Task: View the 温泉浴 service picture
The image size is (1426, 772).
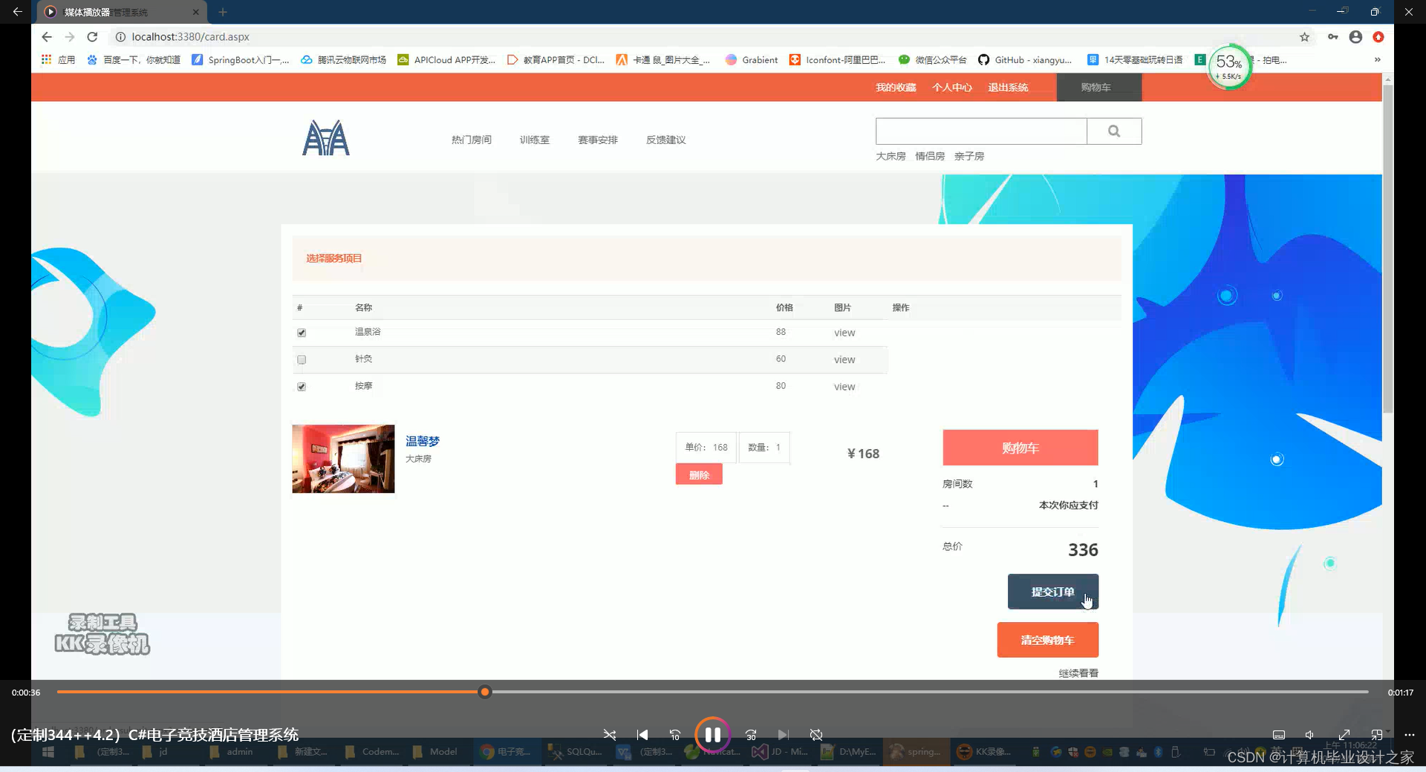Action: pyautogui.click(x=844, y=333)
